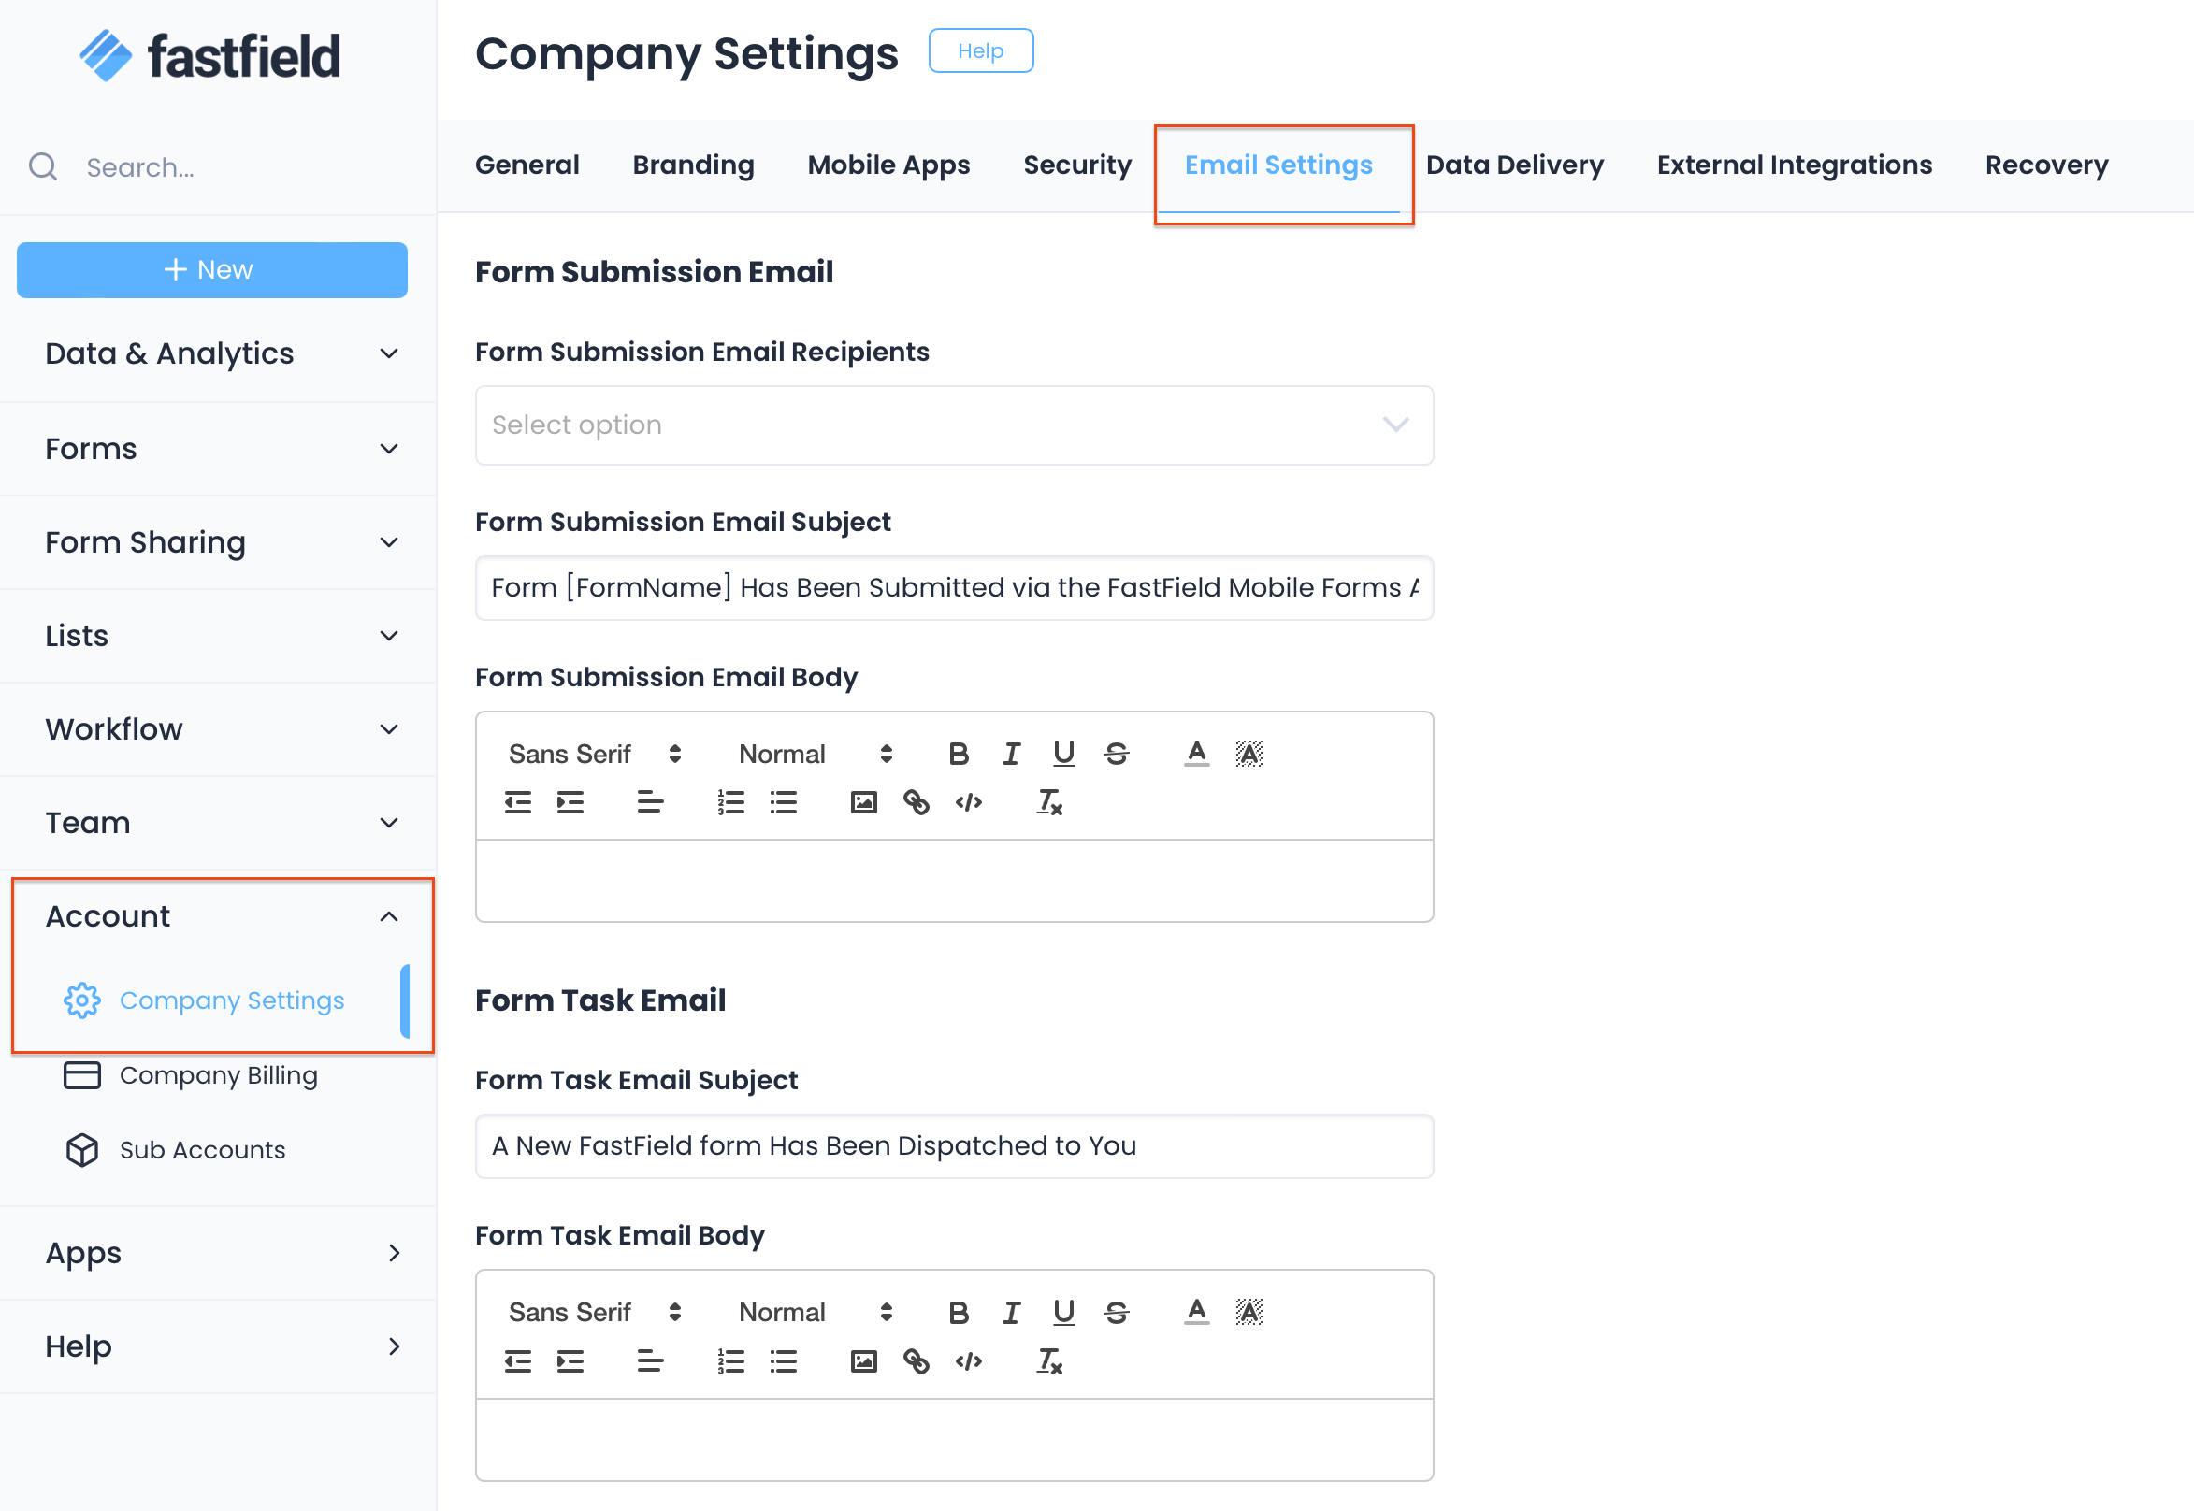Click Bold icon in Submission Email Body toolbar

tap(959, 754)
